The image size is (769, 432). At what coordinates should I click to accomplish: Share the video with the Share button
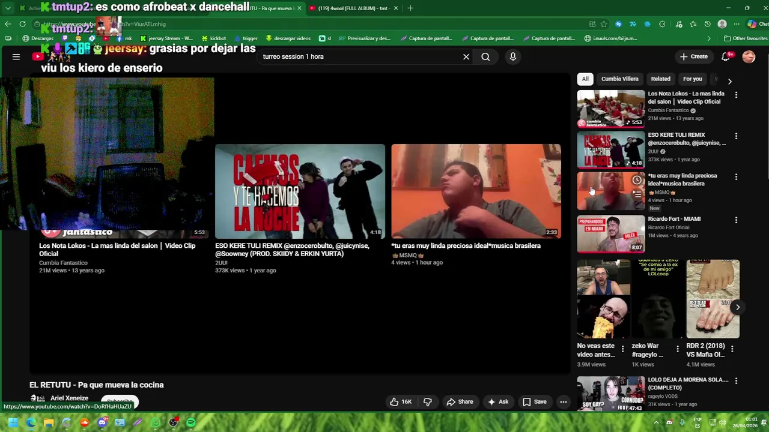point(460,402)
